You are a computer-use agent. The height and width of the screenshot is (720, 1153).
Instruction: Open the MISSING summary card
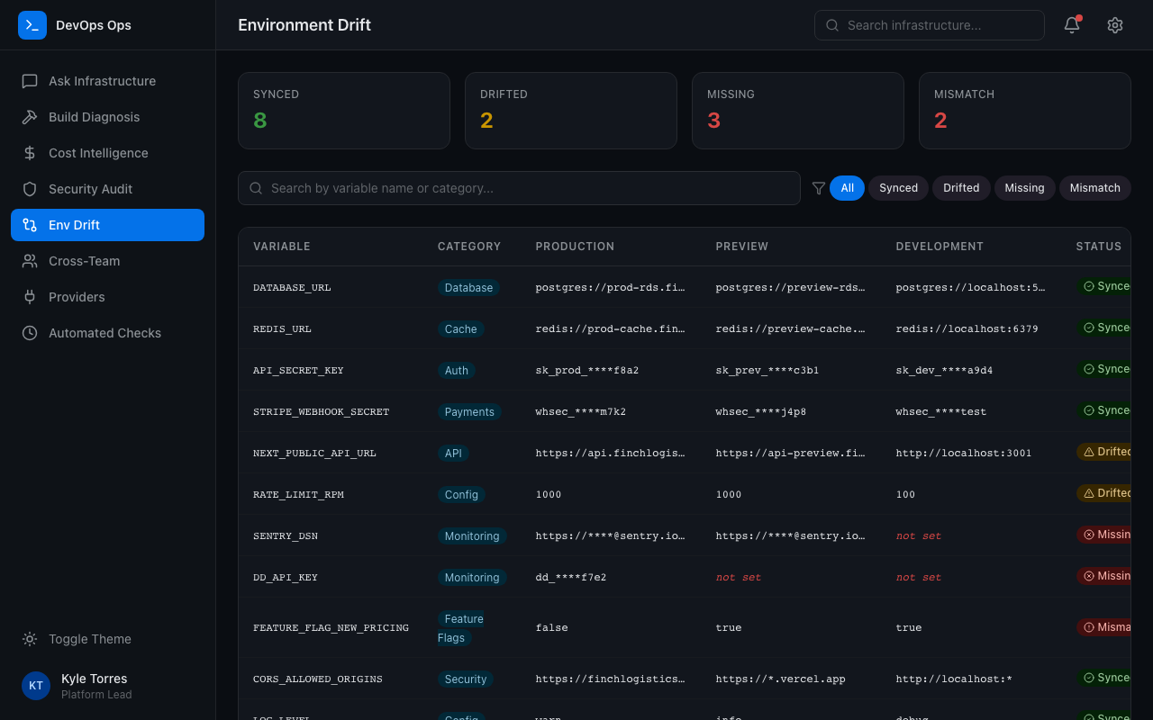tap(797, 110)
